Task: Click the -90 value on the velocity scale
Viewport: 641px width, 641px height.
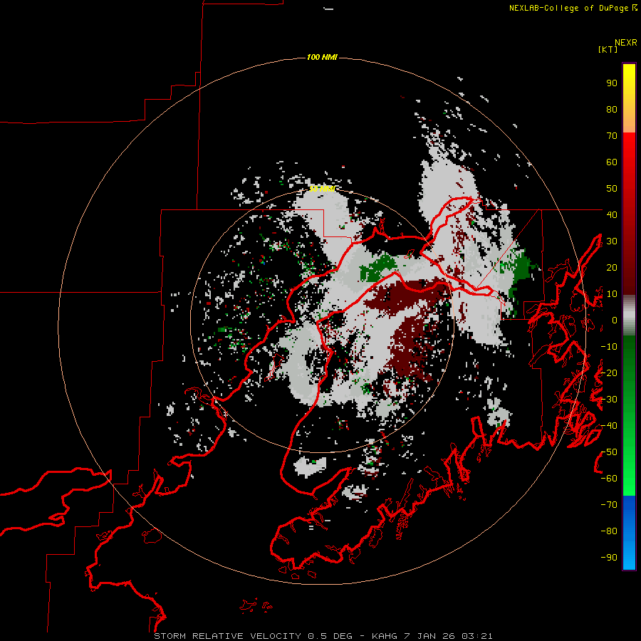Action: 609,558
